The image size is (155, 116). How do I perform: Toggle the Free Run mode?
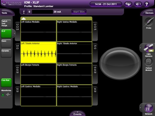click(6, 83)
